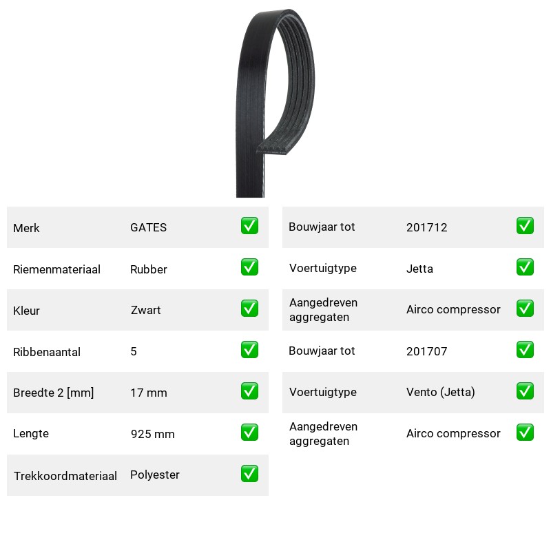
Task: Toggle the check mark in the Jetta row
Action: pos(525,267)
